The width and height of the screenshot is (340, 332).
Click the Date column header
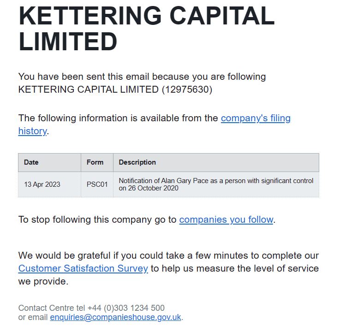[x=31, y=162]
